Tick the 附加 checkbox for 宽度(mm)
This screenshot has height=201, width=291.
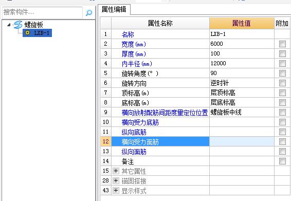click(x=282, y=44)
